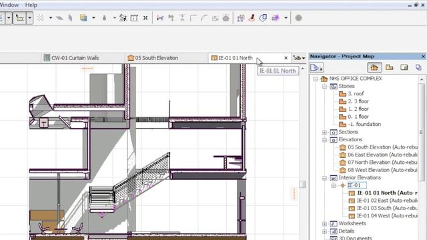
Task: Open the dropdown next to guide lines icon
Action: pos(51,18)
